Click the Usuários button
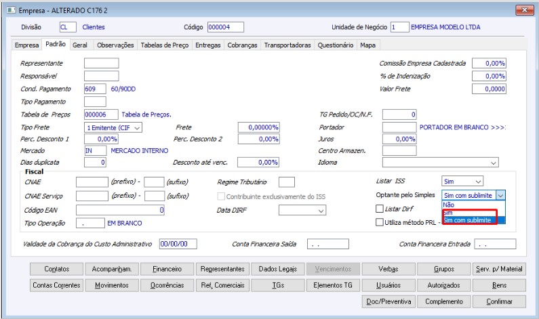Image resolution: width=539 pixels, height=319 pixels. pyautogui.click(x=388, y=285)
